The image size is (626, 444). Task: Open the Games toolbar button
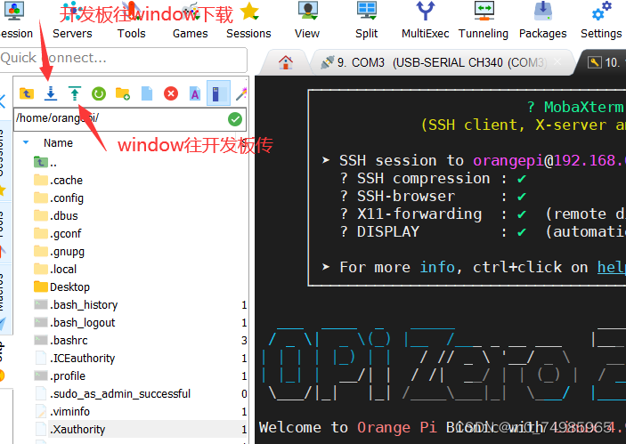[x=190, y=20]
